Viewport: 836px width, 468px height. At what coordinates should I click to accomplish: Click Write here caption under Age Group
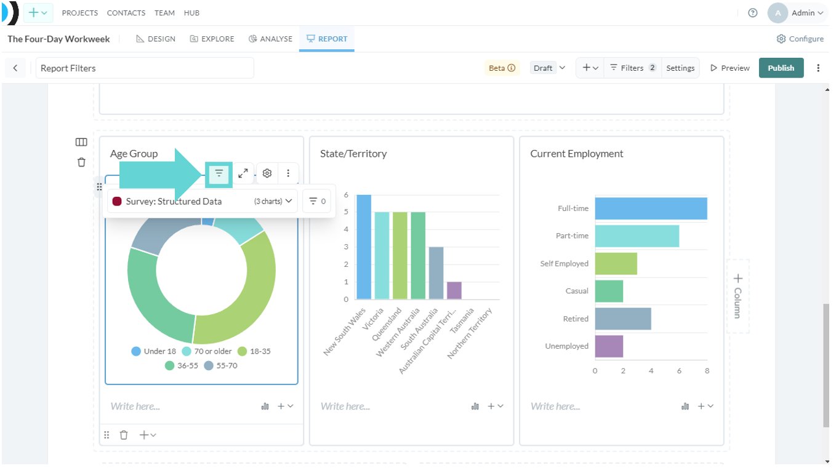(x=135, y=407)
